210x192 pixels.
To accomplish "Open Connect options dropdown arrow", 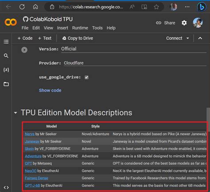I will (x=188, y=38).
